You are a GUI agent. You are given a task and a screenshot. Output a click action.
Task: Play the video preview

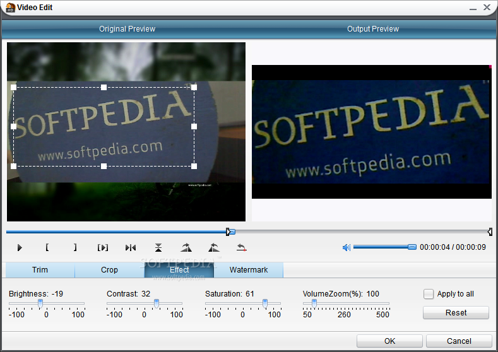20,247
